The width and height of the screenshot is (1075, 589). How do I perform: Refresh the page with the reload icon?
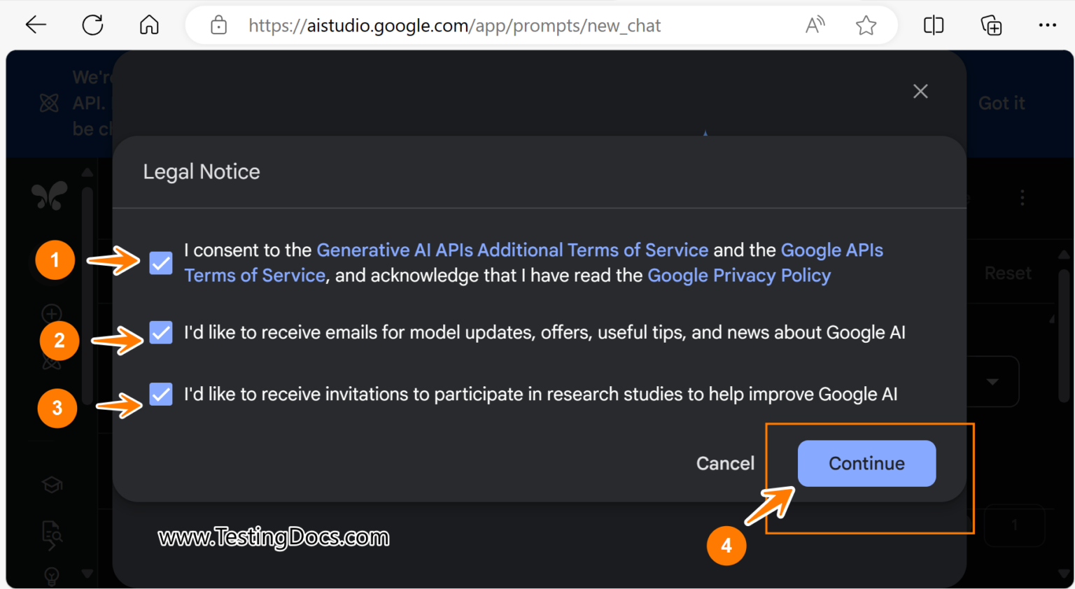92,24
